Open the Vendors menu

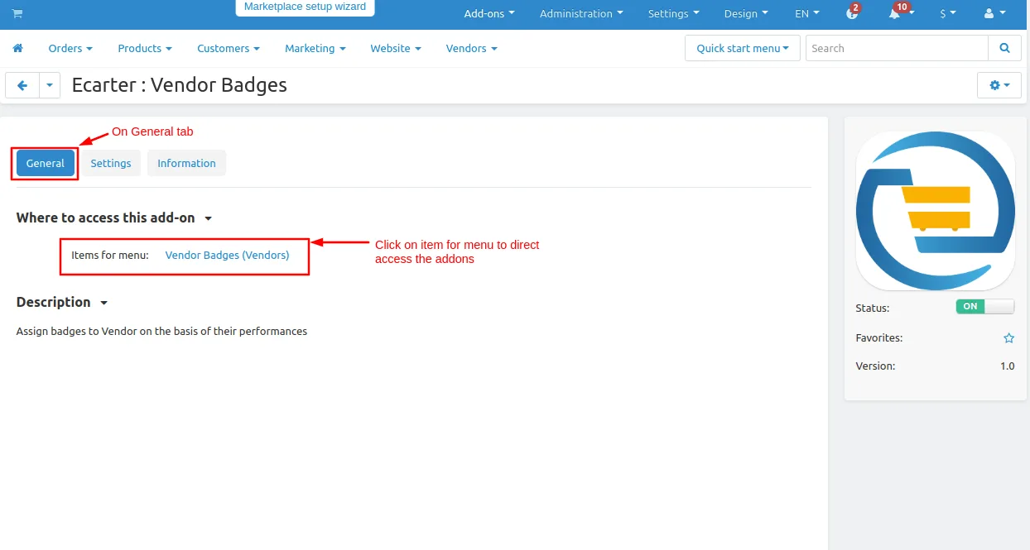[x=472, y=49]
